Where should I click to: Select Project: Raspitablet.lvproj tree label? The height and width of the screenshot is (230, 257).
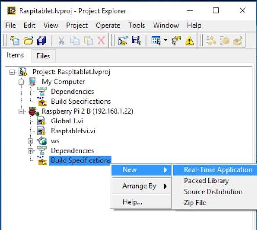pos(71,72)
